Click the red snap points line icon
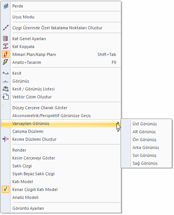 click(6, 28)
